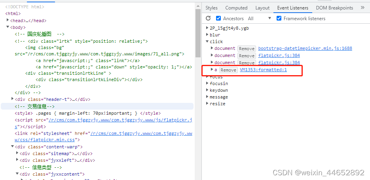Expand document listener for bootstrap-datetimepicker

212,48
